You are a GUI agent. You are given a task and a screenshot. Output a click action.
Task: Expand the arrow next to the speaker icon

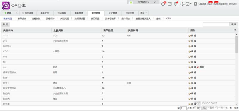pyautogui.click(x=184, y=4)
